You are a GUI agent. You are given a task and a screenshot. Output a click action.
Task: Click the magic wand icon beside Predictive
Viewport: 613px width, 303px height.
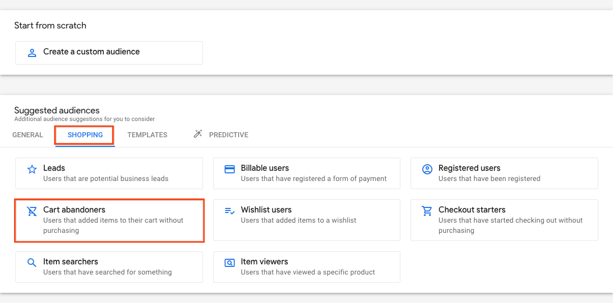click(x=198, y=134)
